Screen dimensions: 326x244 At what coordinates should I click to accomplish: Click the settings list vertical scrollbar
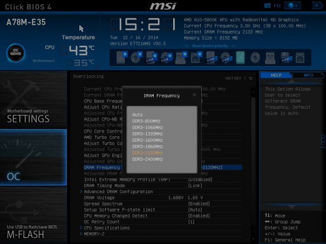click(253, 164)
